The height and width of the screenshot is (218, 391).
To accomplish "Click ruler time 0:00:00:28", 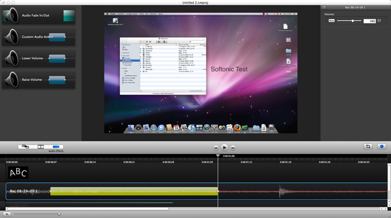I will pos(168,162).
